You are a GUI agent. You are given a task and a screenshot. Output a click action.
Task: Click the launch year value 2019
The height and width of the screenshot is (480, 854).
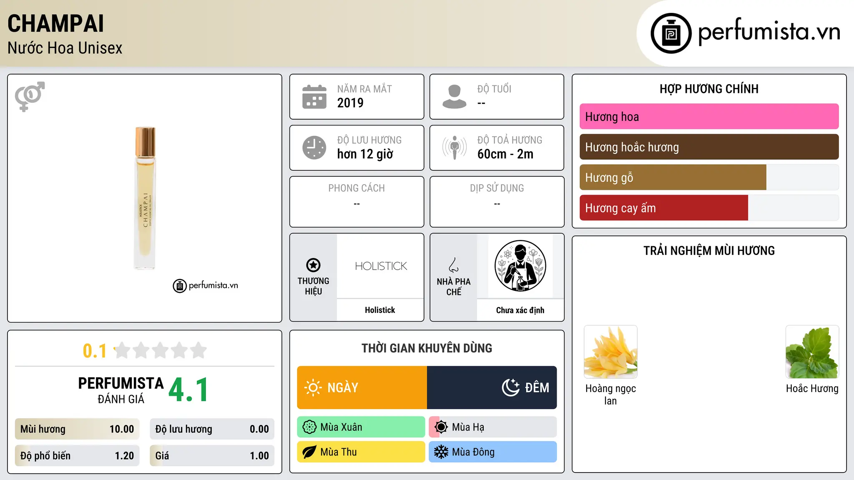pos(350,103)
